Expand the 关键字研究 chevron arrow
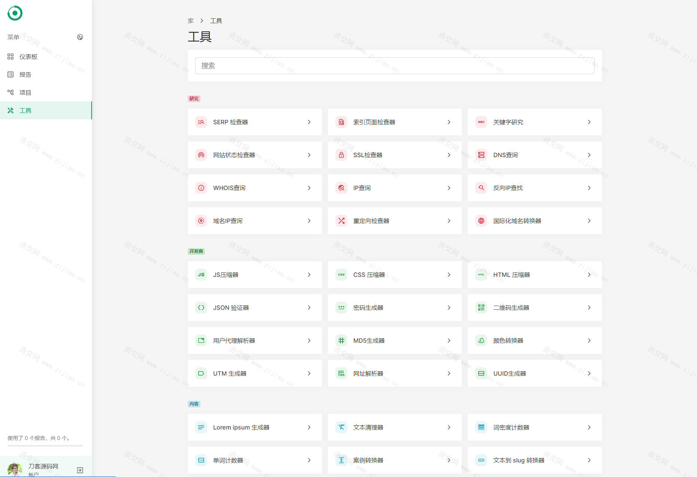The width and height of the screenshot is (697, 477). 589,122
